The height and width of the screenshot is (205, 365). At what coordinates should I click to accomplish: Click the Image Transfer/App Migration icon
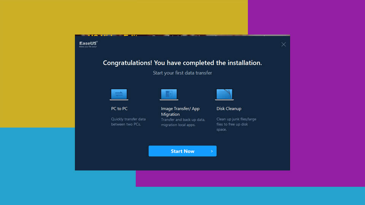[169, 94]
